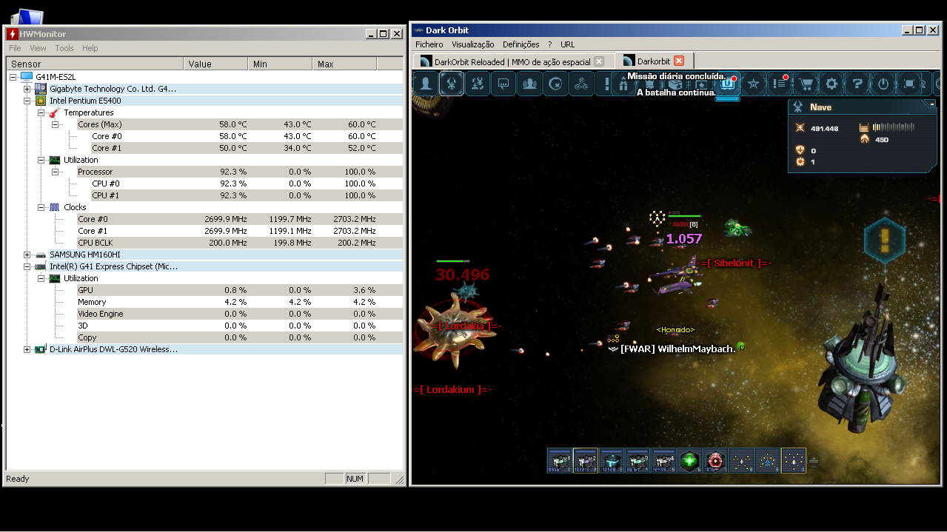947x532 pixels.
Task: Select drone formation in slot 0
Action: (x=793, y=461)
